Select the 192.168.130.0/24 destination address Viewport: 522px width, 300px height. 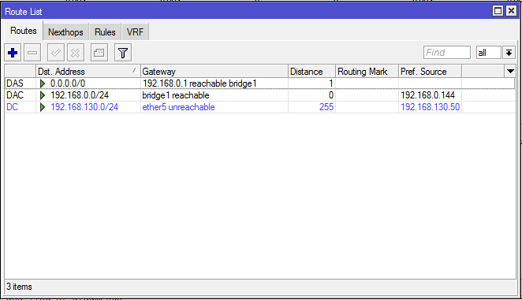point(84,107)
